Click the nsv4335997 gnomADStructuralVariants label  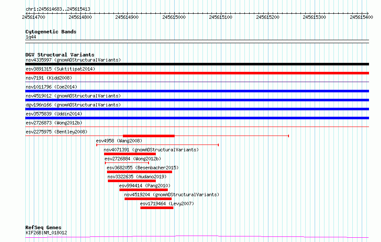(73, 60)
